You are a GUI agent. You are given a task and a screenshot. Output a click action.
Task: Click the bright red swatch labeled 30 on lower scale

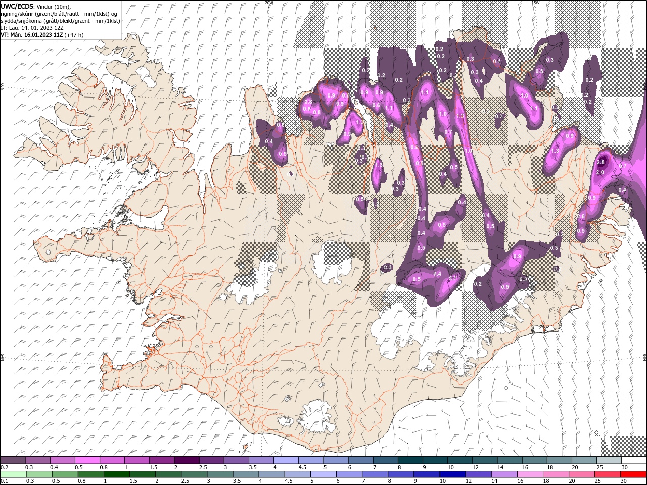pyautogui.click(x=633, y=474)
